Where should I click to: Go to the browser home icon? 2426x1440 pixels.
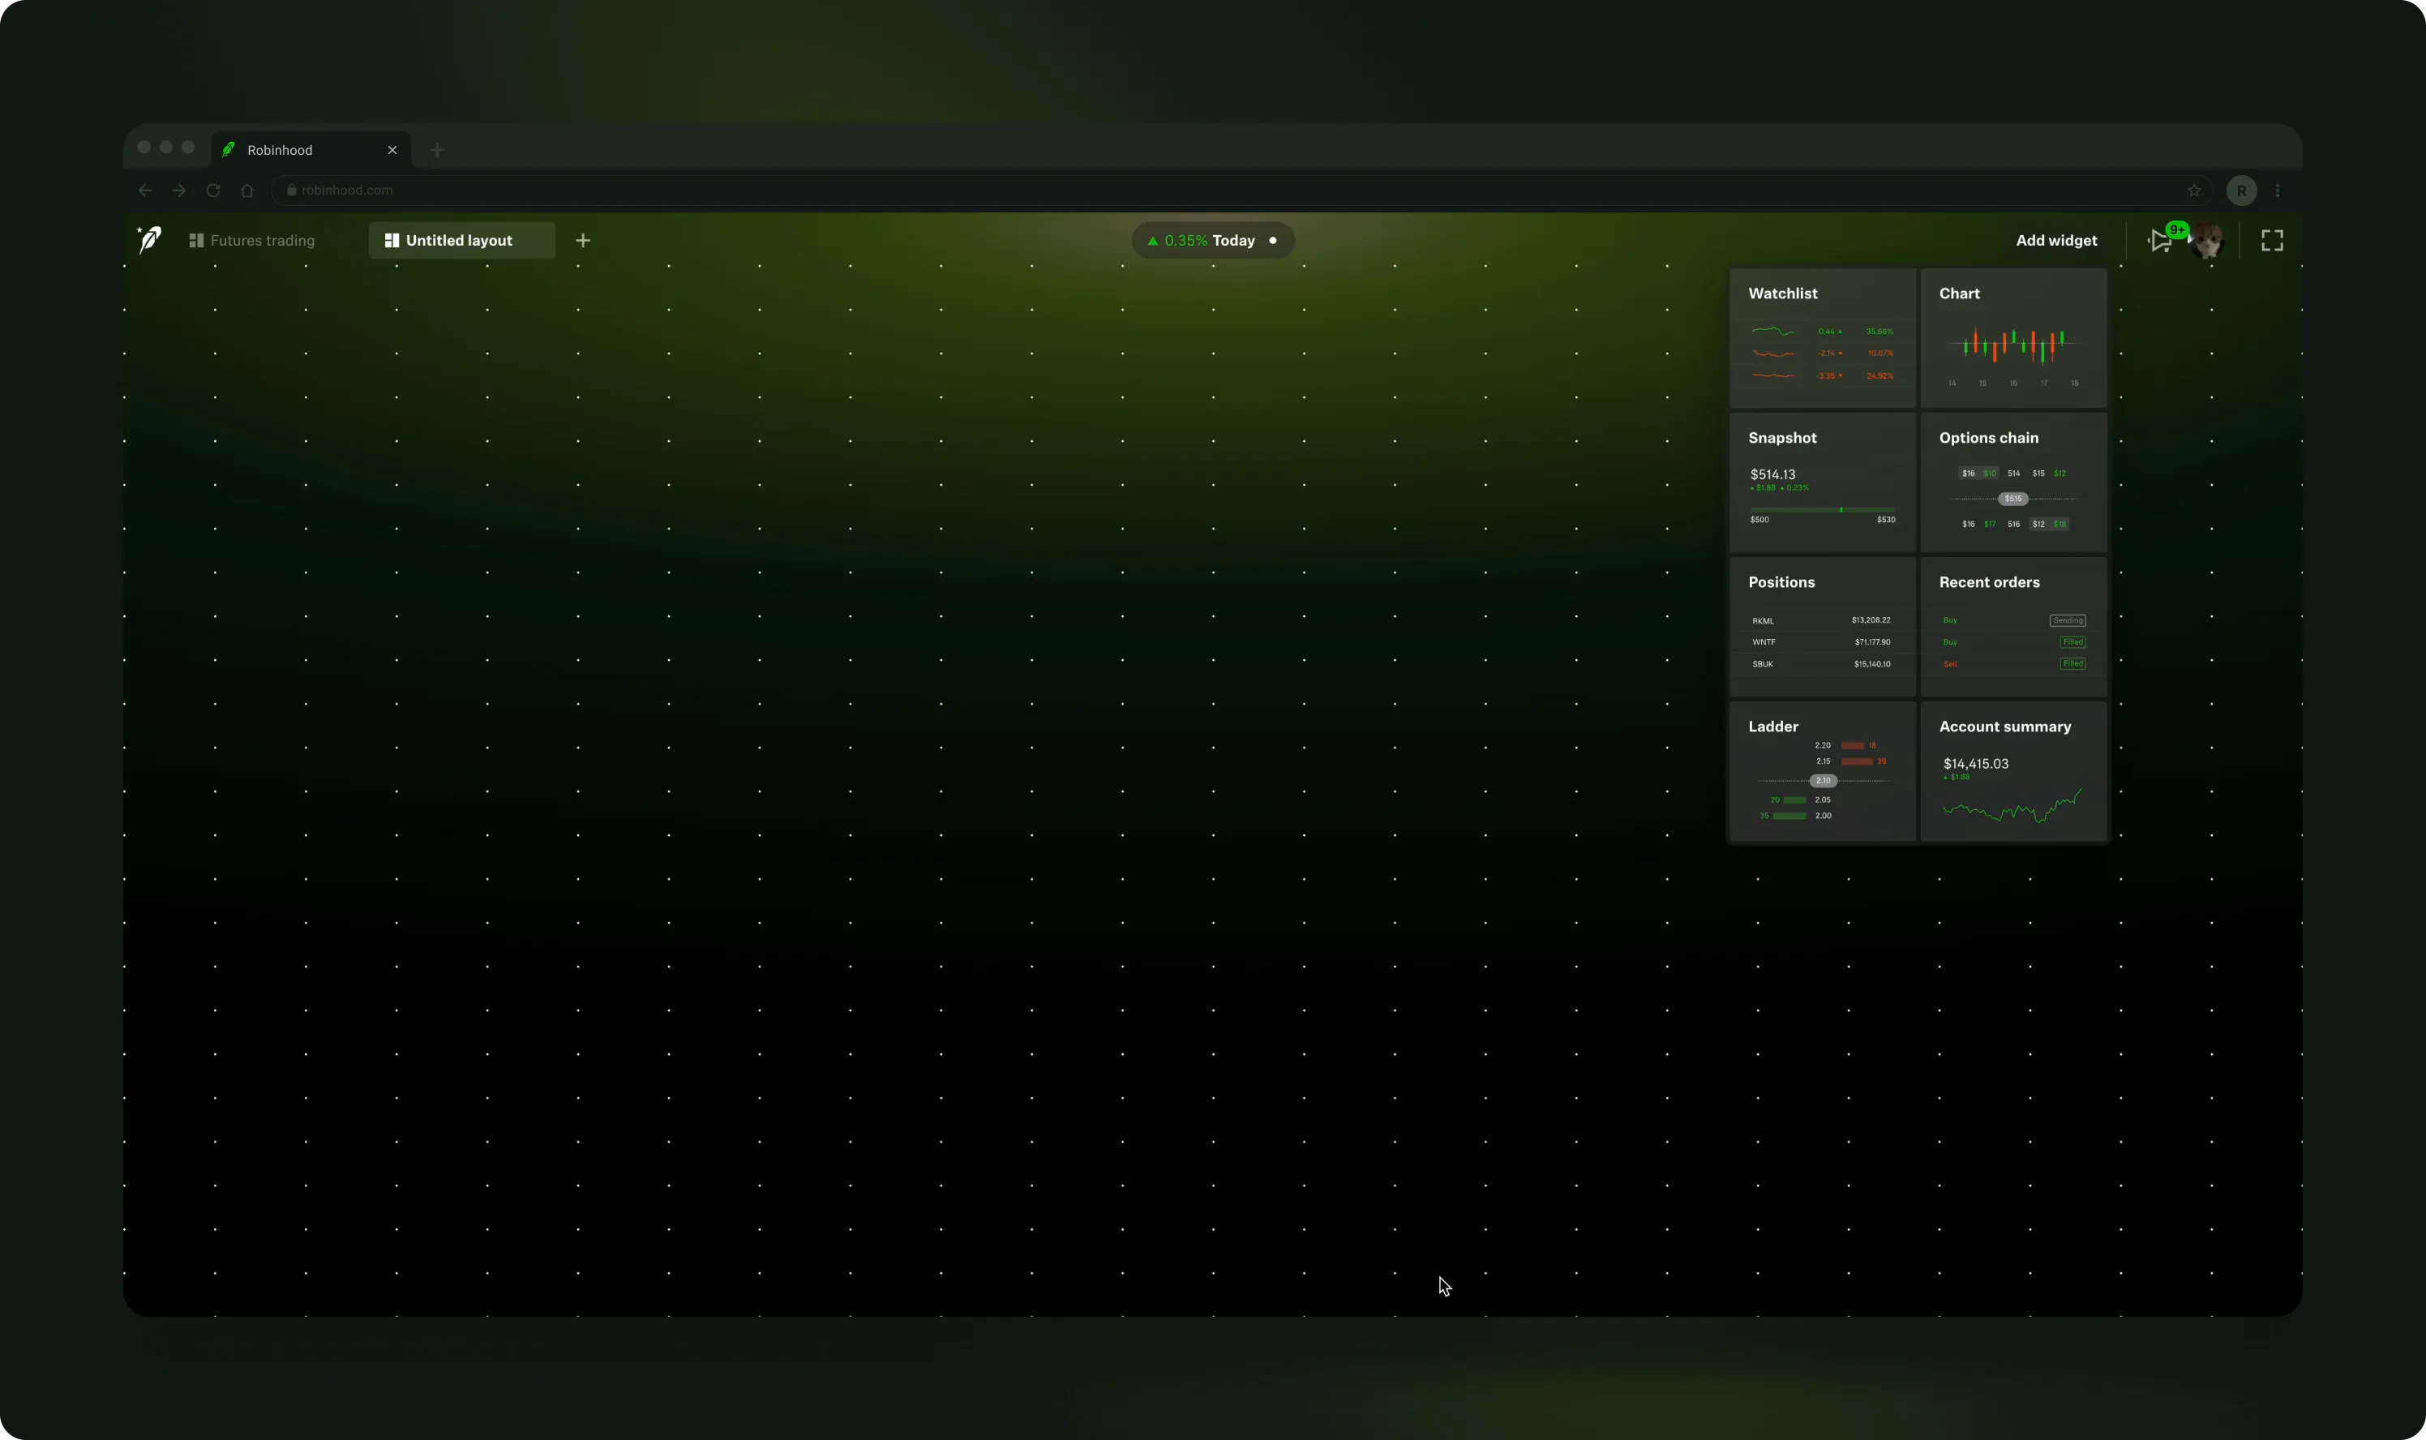(x=247, y=191)
